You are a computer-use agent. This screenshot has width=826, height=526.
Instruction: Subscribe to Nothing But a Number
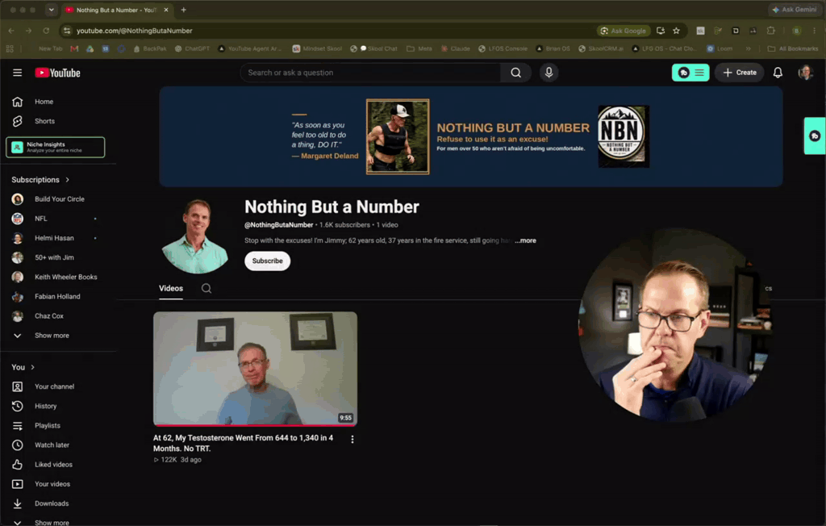tap(267, 261)
